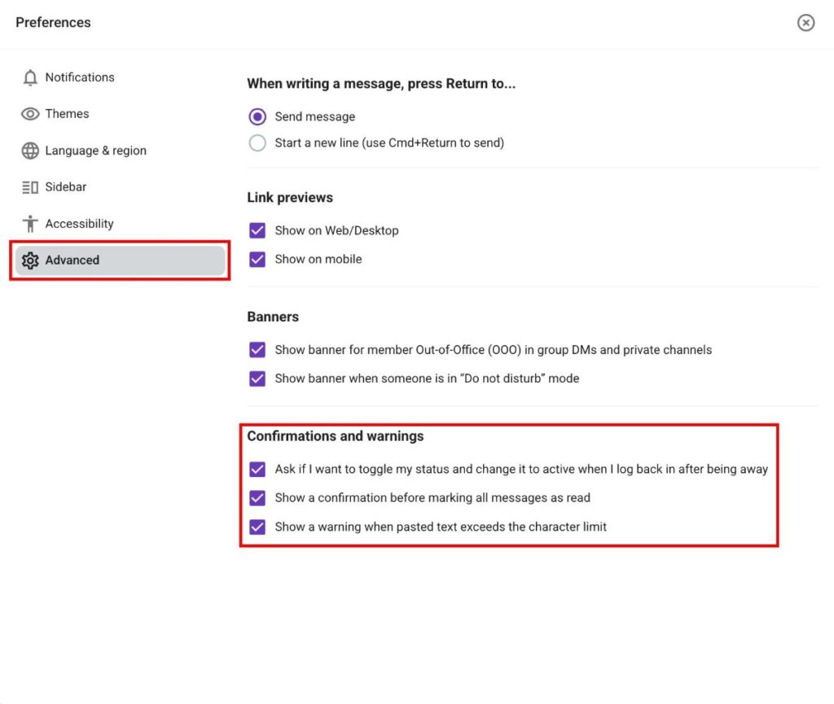
Task: Toggle Out-of-Office banner checkbox
Action: pos(257,350)
